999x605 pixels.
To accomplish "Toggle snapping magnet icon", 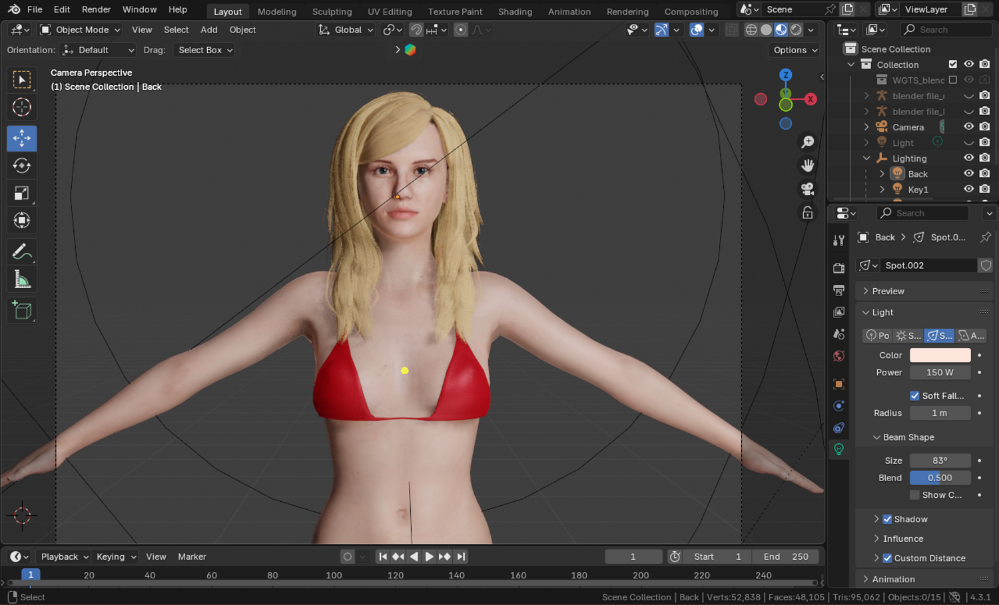I will [416, 30].
